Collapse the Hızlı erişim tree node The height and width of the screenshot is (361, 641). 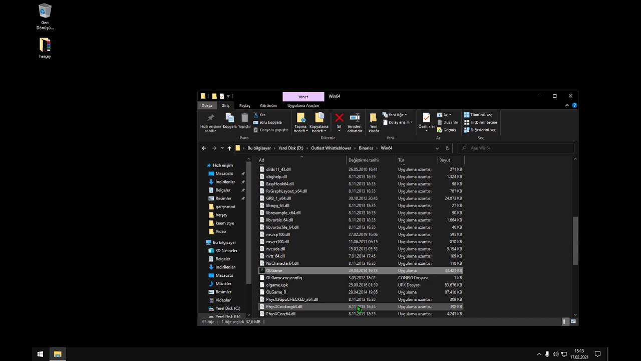204,165
